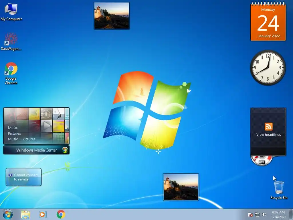Open Chrome from the taskbar
The width and height of the screenshot is (293, 220).
click(x=61, y=214)
